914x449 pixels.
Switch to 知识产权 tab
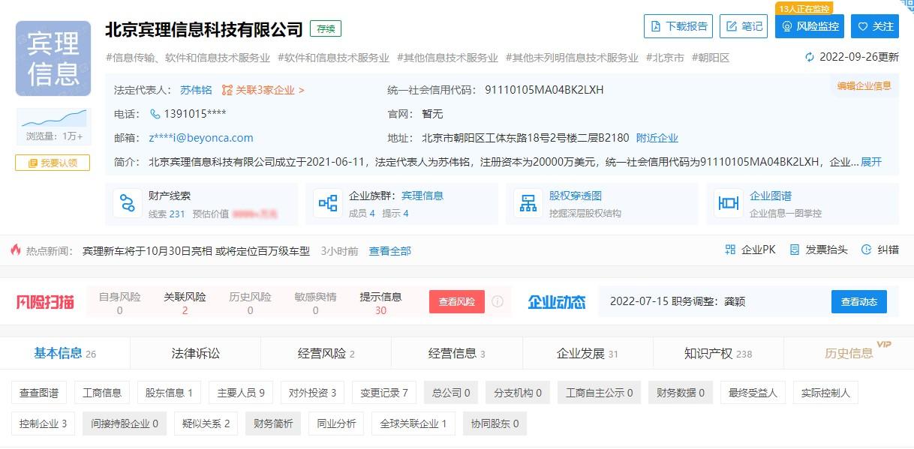click(718, 353)
